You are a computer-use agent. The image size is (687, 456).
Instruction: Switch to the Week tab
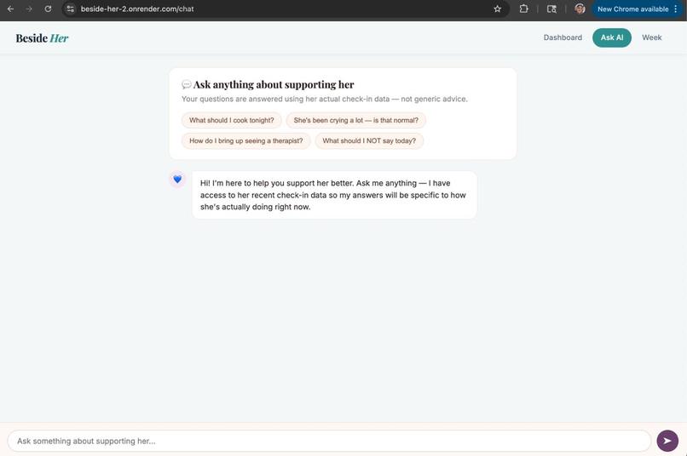651,37
